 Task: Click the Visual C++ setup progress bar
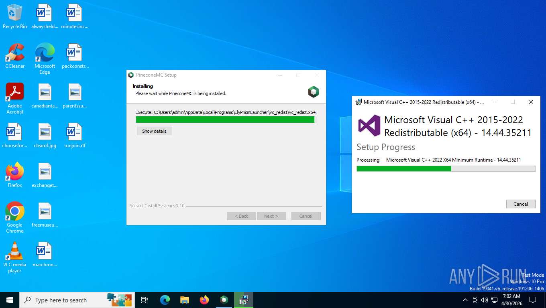pos(446,169)
